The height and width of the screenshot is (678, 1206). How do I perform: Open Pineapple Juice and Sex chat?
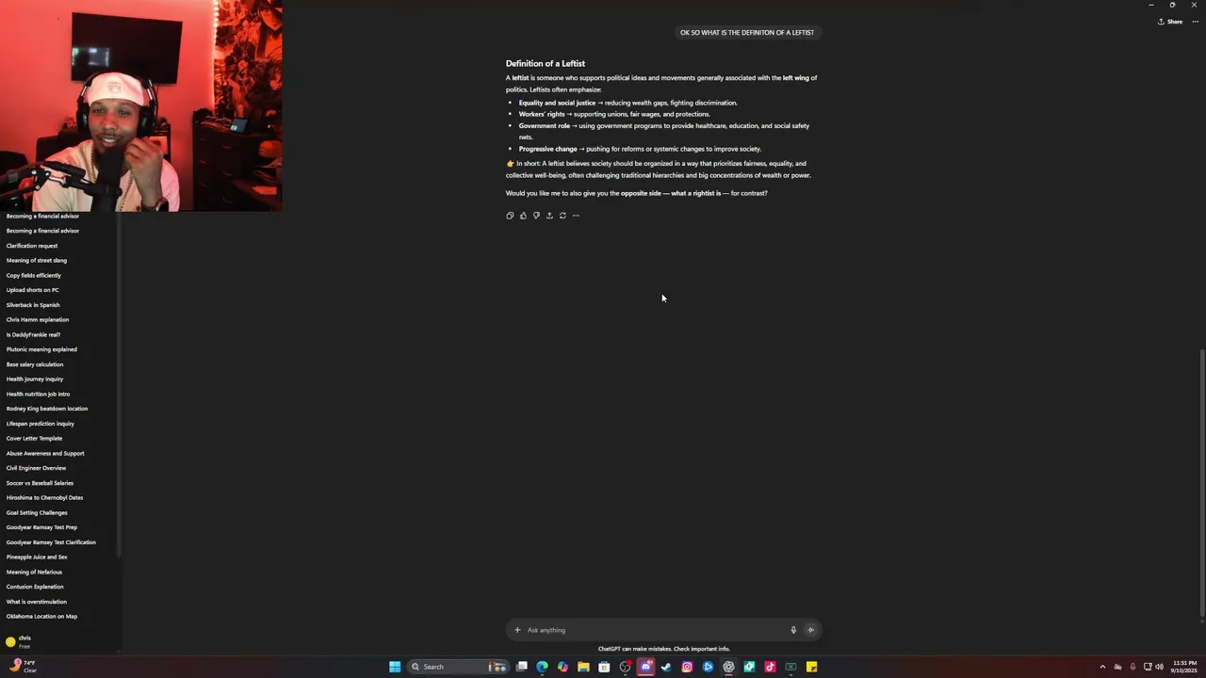[x=37, y=557]
